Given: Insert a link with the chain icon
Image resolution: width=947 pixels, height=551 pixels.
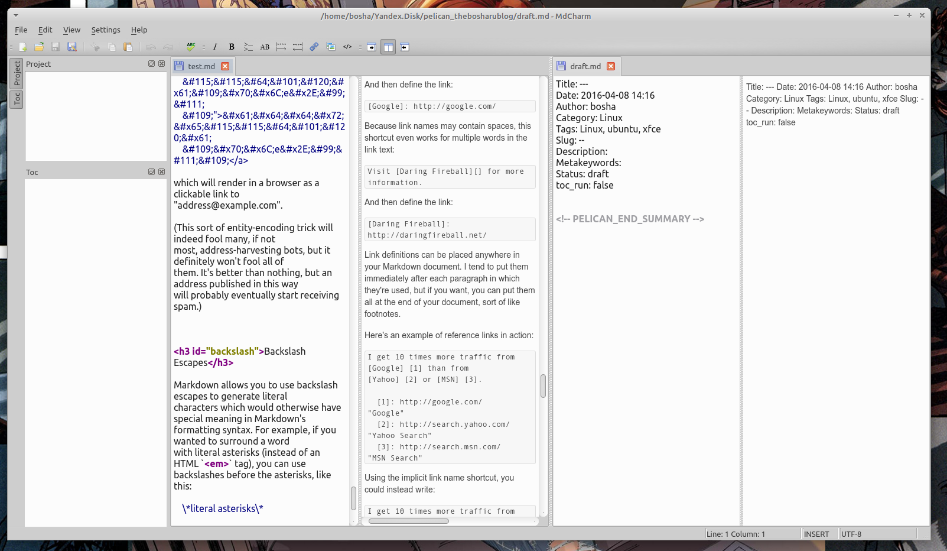Looking at the screenshot, I should pyautogui.click(x=314, y=47).
